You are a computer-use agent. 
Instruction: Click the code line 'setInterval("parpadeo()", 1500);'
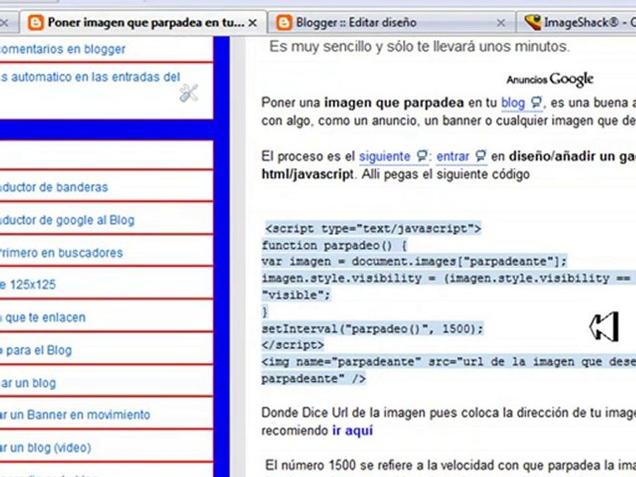(x=372, y=329)
